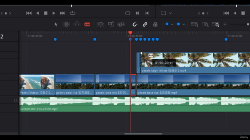Select Detail Zoom view
The width and height of the screenshot is (250, 140).
205,24
